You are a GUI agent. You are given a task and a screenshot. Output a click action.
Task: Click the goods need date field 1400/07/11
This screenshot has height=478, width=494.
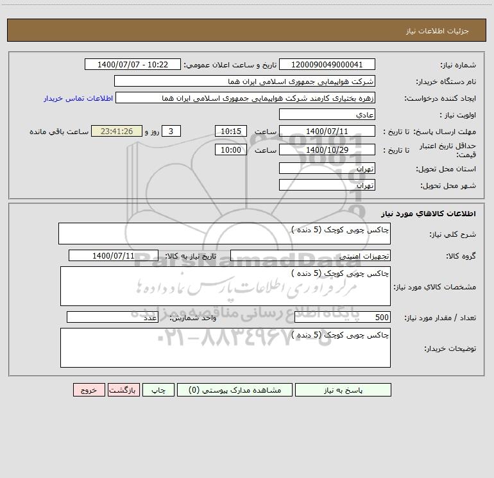click(x=114, y=255)
